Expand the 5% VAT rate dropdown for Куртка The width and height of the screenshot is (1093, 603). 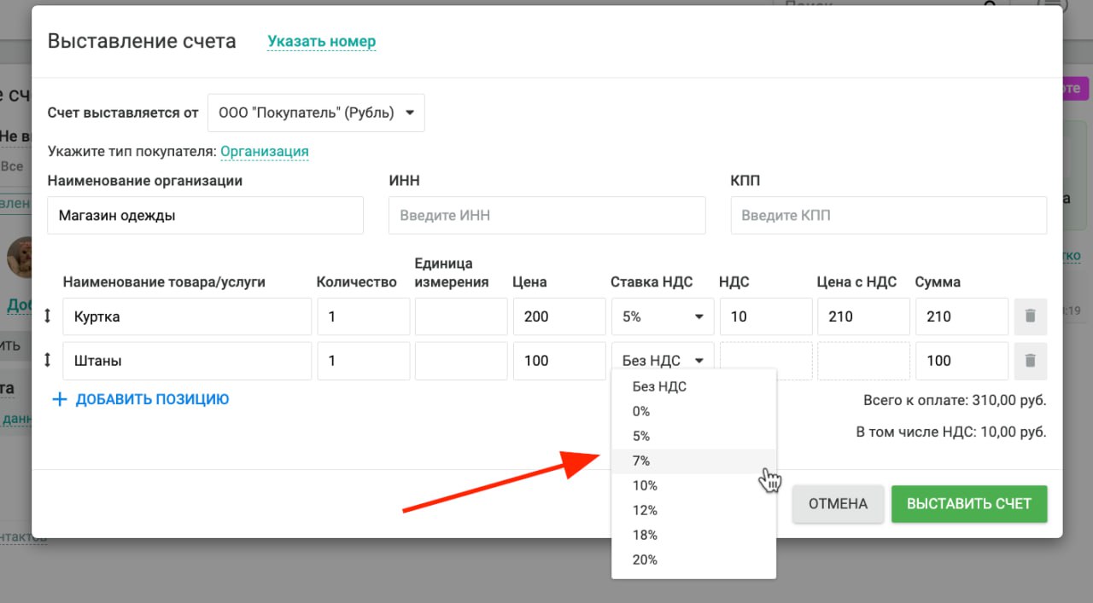pos(663,316)
